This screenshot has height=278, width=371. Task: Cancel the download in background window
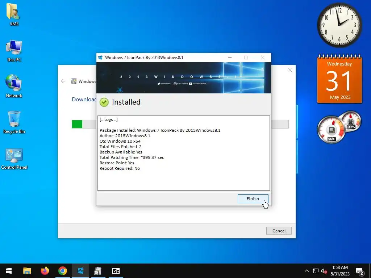tap(279, 231)
